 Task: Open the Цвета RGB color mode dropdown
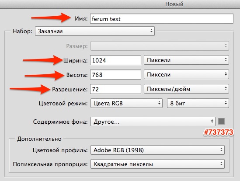click(x=126, y=103)
